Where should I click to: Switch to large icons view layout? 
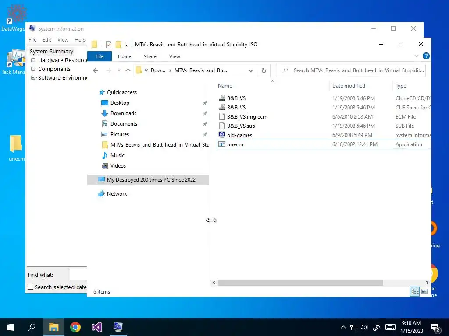[424, 291]
